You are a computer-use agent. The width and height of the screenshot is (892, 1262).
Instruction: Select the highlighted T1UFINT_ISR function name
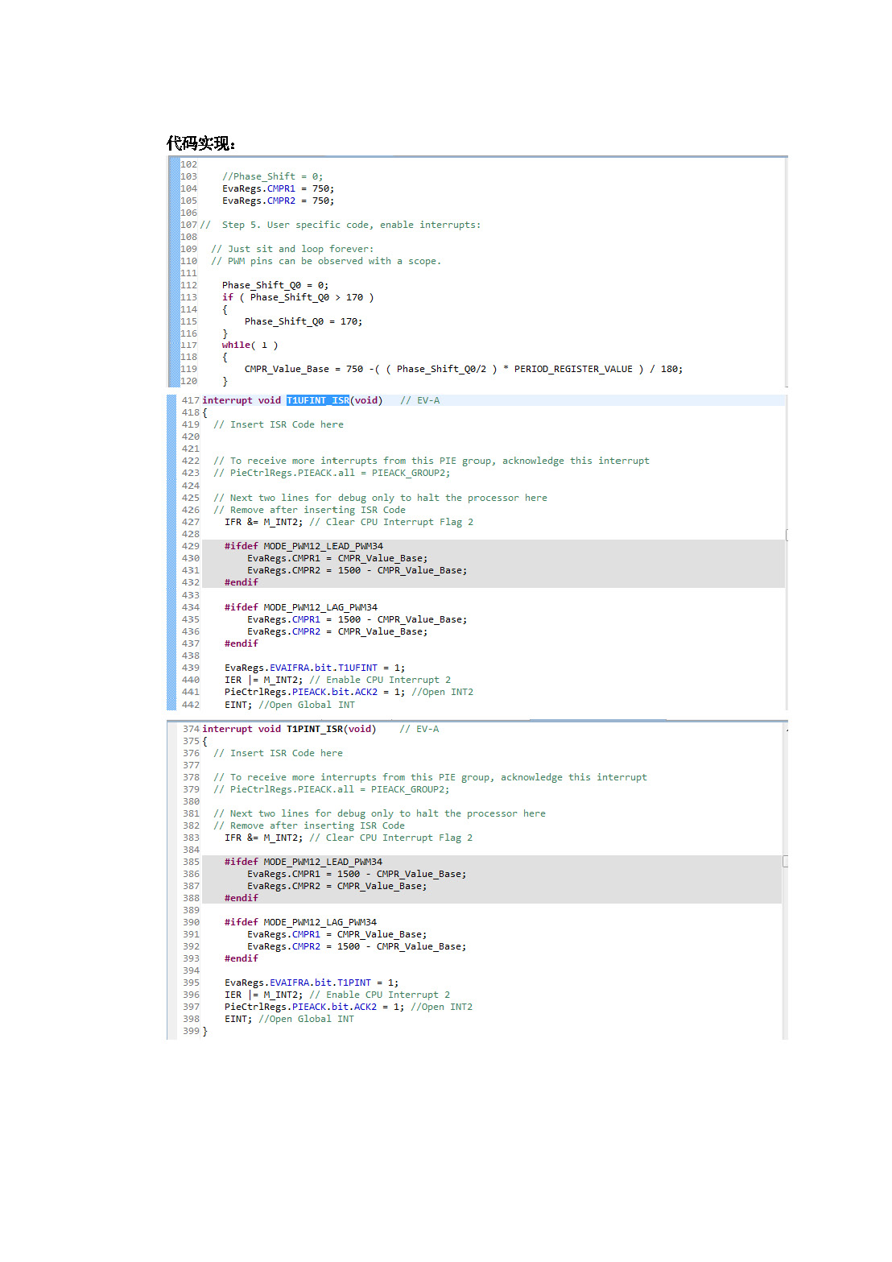click(x=318, y=400)
